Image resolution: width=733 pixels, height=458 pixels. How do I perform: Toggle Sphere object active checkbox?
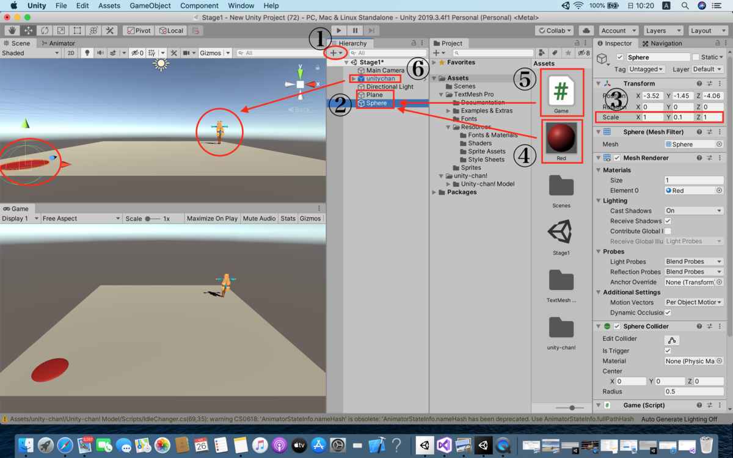click(x=620, y=57)
